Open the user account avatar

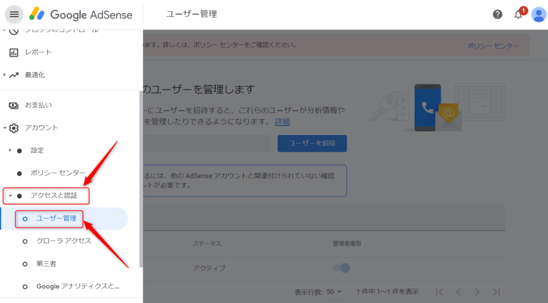(x=538, y=14)
